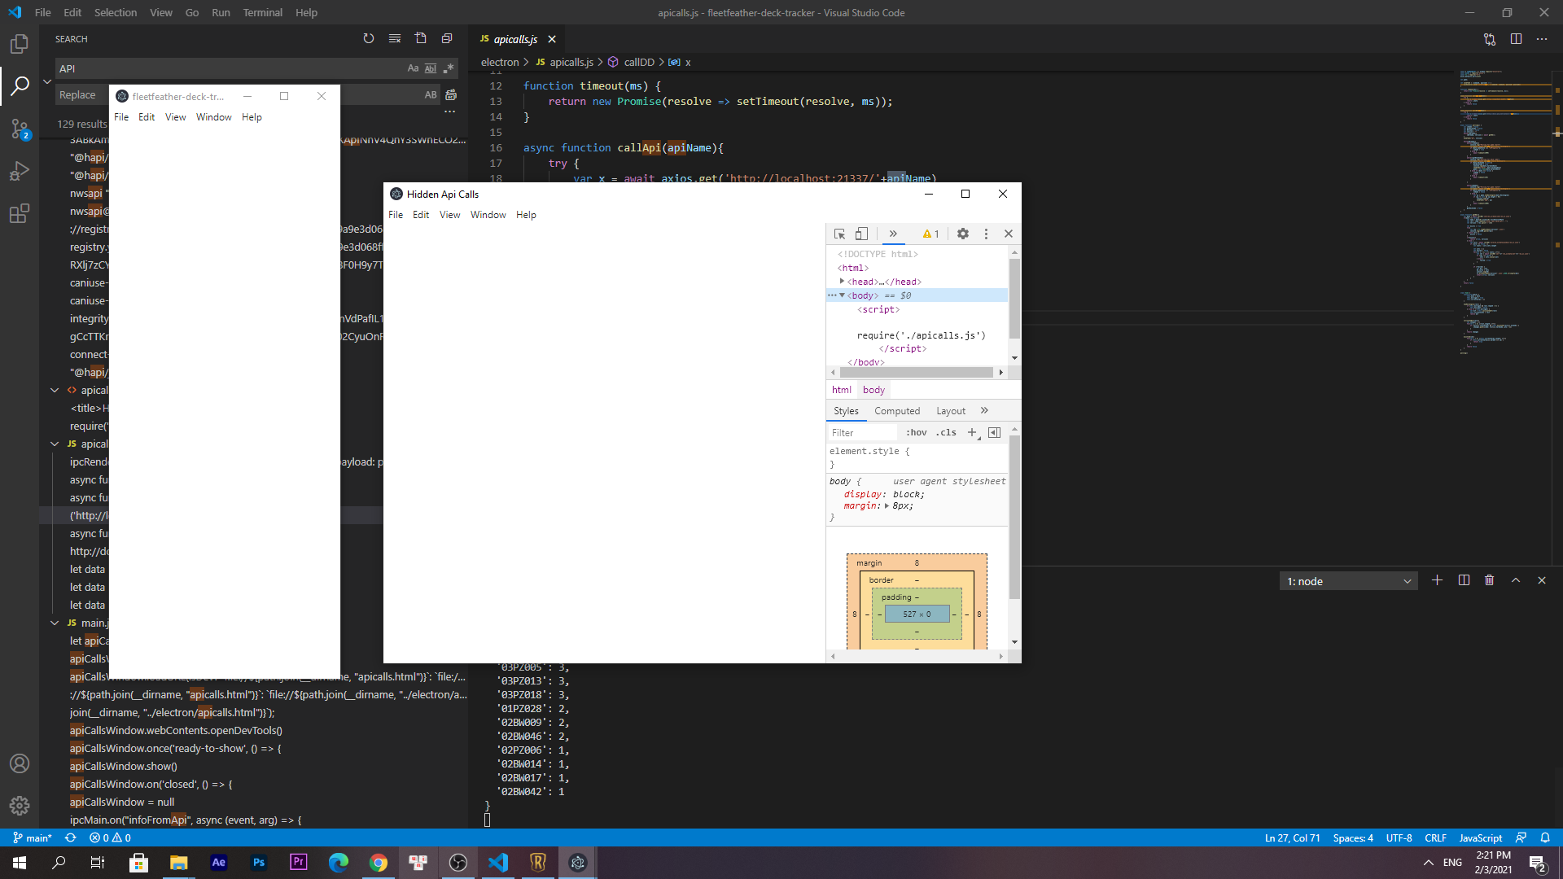Collapse the Replace field with the chevron

coord(47,81)
